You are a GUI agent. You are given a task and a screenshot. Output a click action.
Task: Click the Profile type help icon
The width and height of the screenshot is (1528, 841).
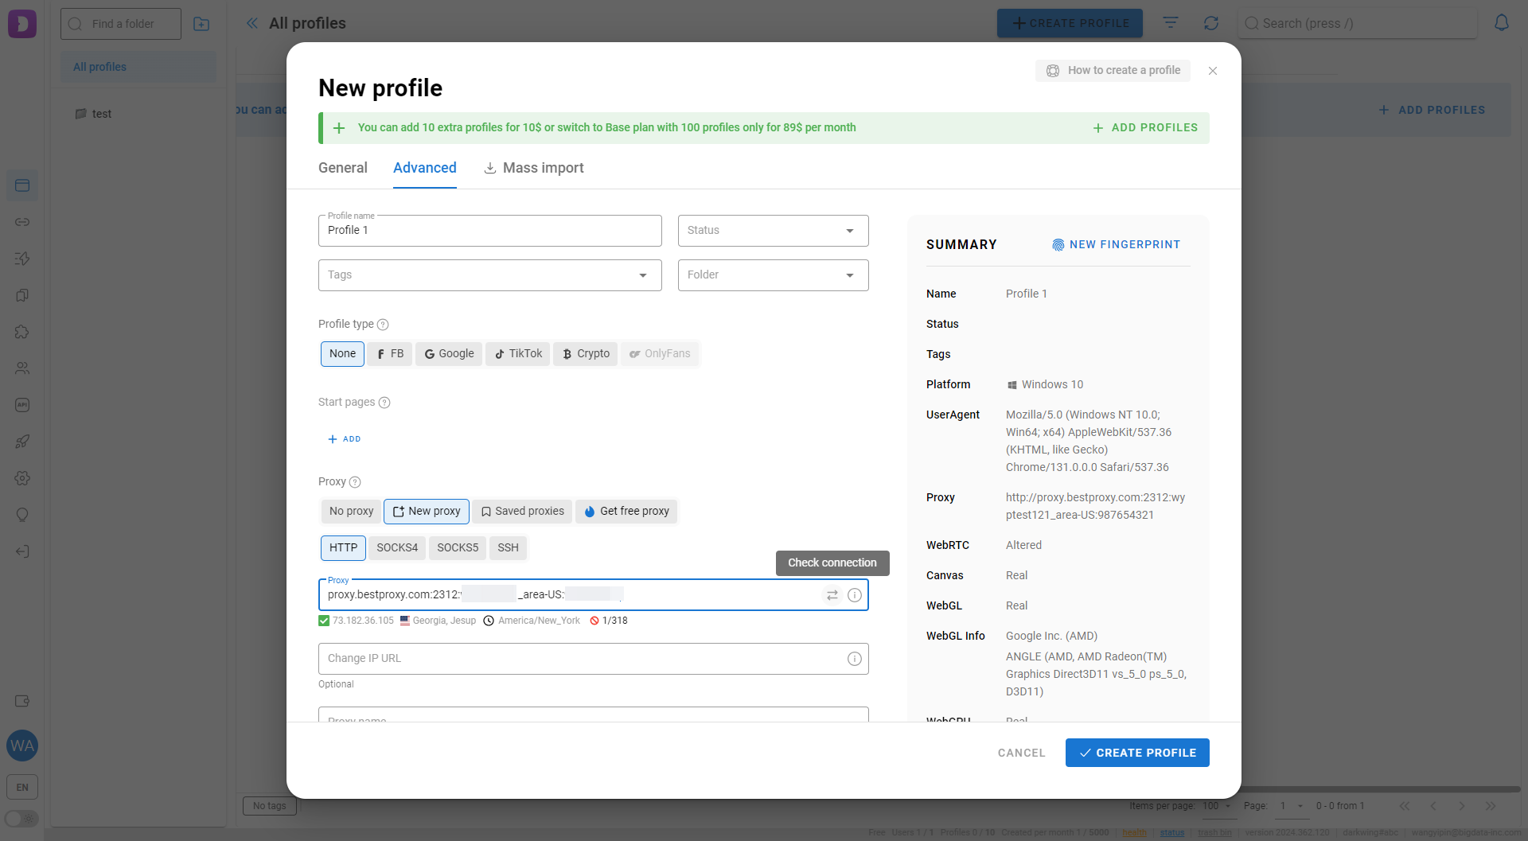(x=383, y=325)
